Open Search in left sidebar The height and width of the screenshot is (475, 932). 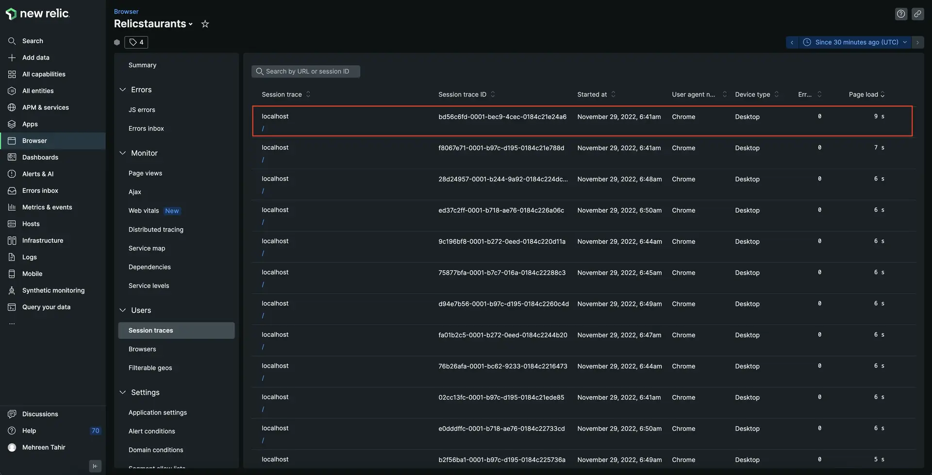(x=33, y=41)
